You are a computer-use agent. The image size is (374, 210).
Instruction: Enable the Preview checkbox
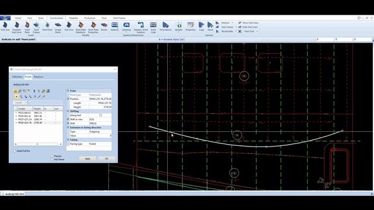click(52, 156)
